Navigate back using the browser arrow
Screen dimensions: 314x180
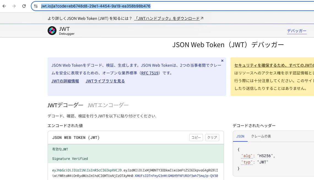4,6
